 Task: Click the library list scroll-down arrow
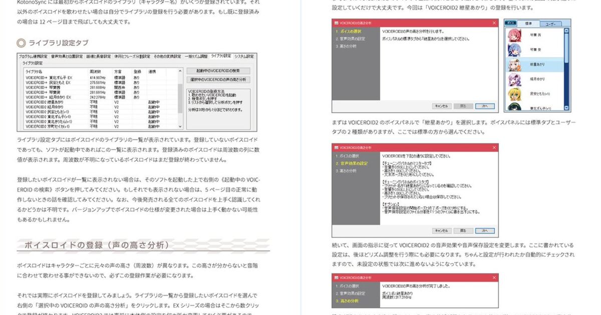pyautogui.click(x=180, y=126)
